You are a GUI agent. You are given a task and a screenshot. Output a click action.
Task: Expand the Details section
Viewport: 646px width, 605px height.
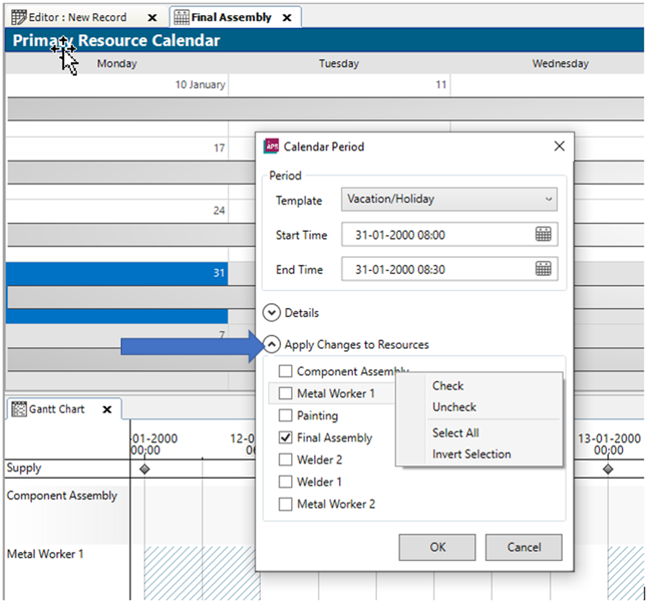pyautogui.click(x=272, y=312)
